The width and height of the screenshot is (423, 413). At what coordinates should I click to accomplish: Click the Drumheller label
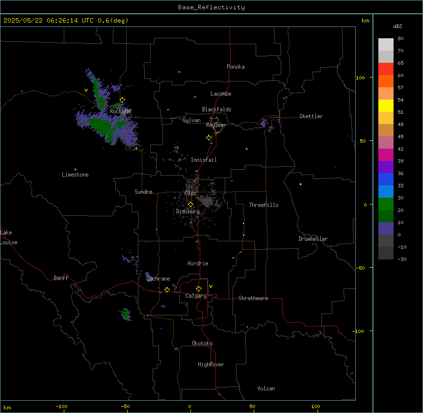pyautogui.click(x=313, y=239)
